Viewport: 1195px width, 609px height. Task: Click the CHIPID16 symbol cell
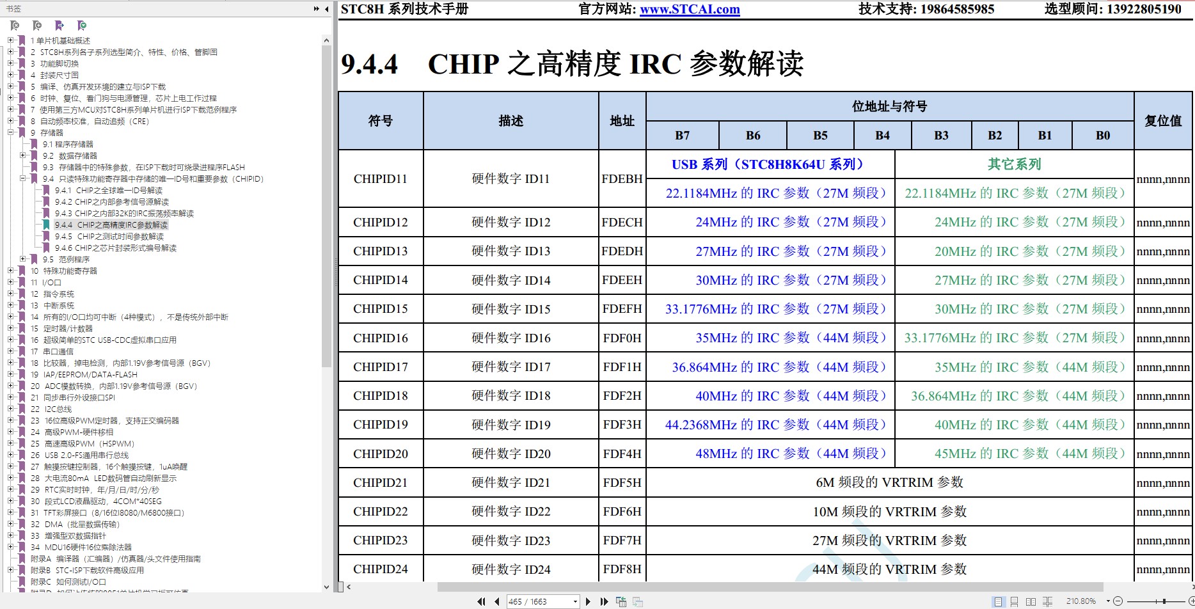coord(381,338)
